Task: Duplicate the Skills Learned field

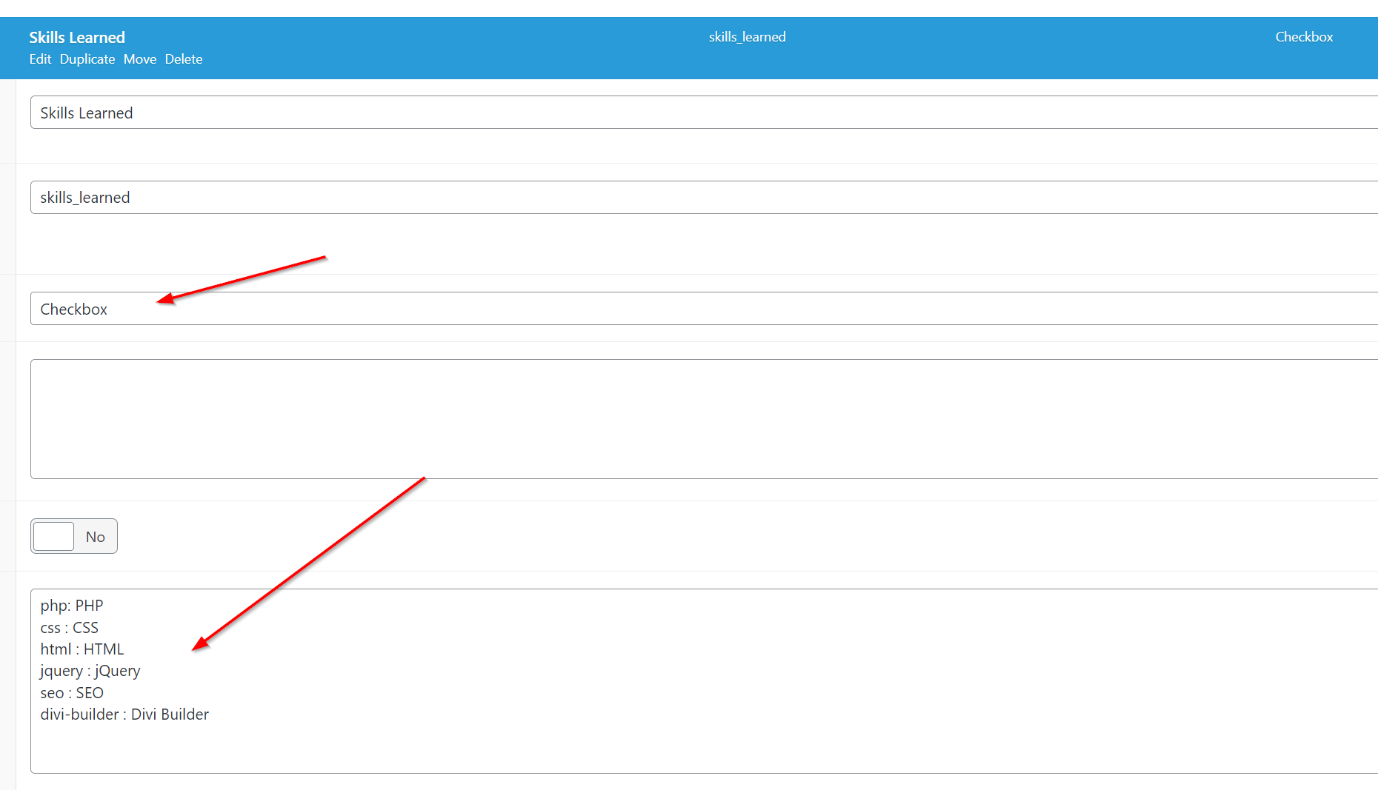Action: (87, 59)
